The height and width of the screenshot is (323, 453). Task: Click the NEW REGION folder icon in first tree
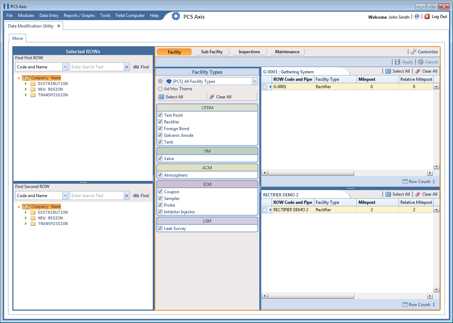pyautogui.click(x=33, y=89)
